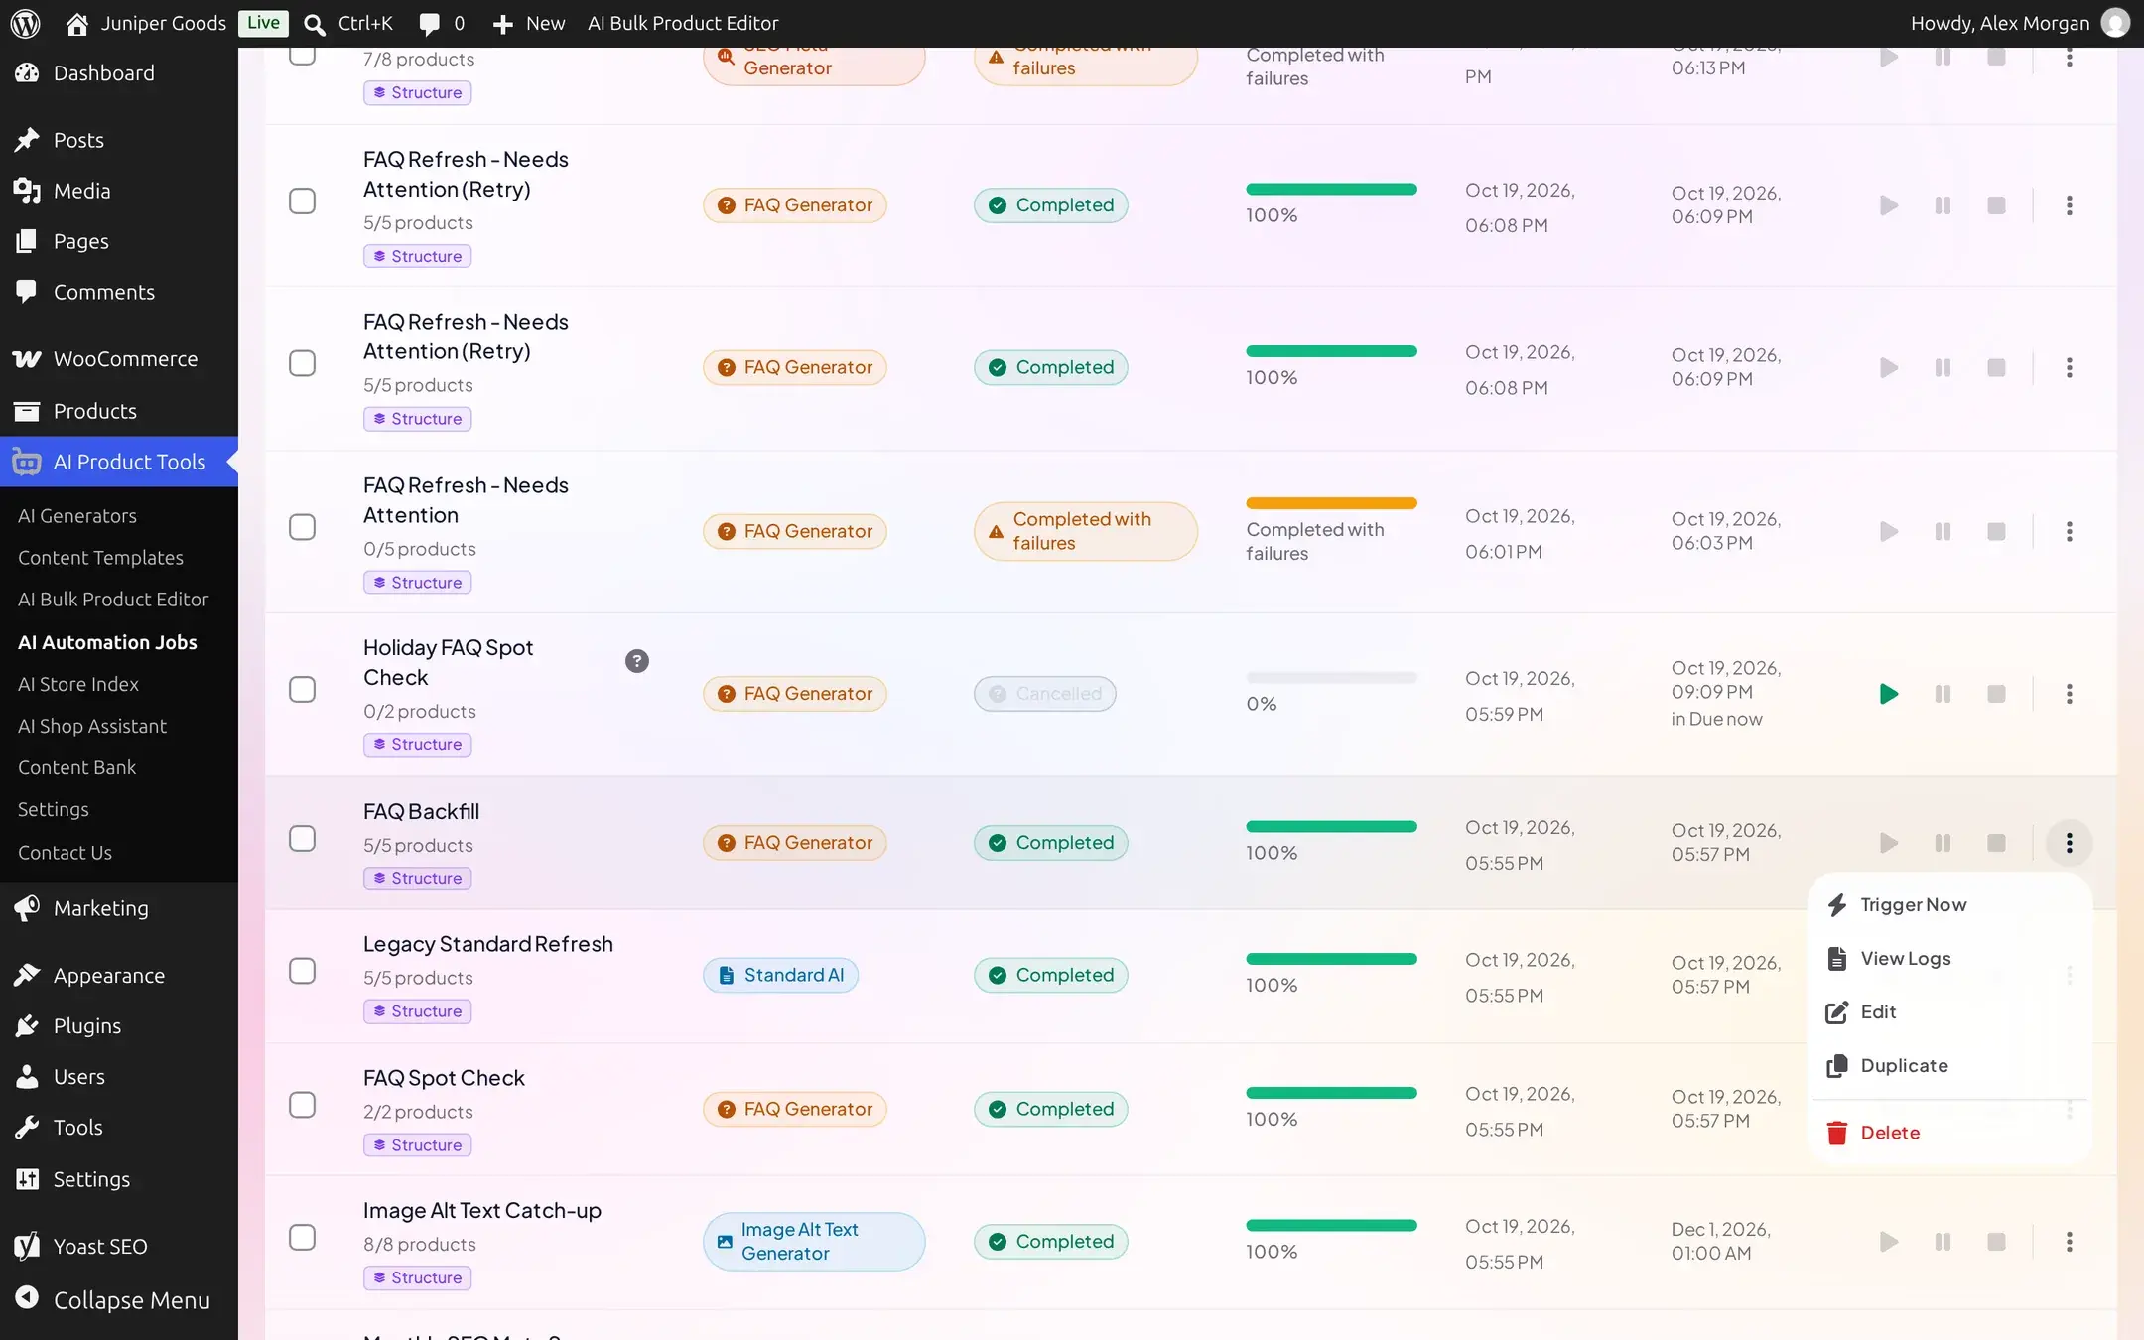The width and height of the screenshot is (2144, 1340).
Task: Open the Dashboard sidebar item
Action: tap(119, 73)
